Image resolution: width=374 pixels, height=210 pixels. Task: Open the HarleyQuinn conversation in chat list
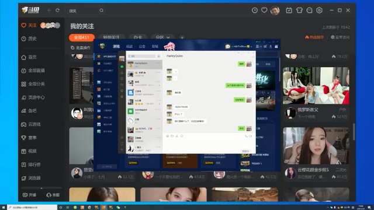(x=144, y=65)
